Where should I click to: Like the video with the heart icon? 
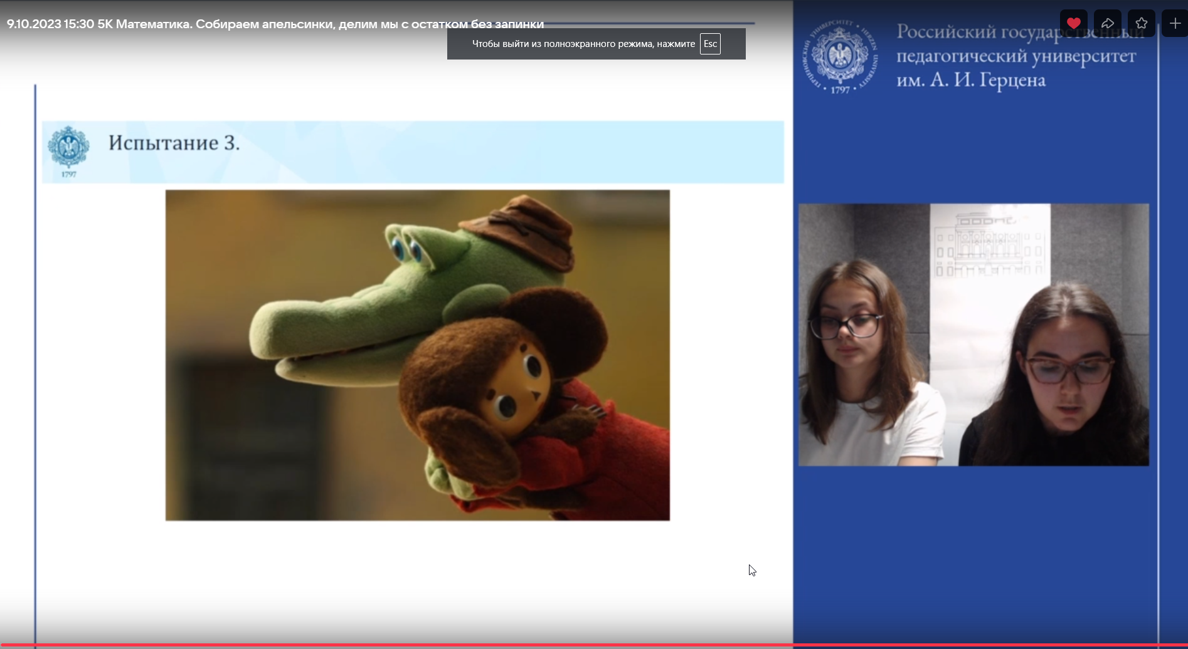coord(1073,23)
